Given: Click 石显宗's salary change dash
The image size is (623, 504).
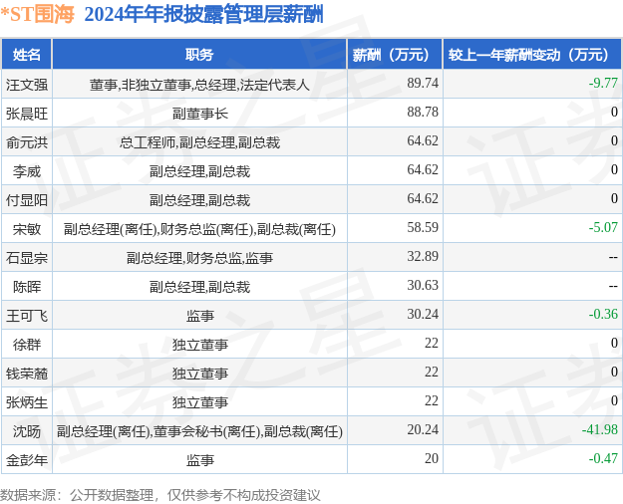Looking at the screenshot, I should 613,257.
